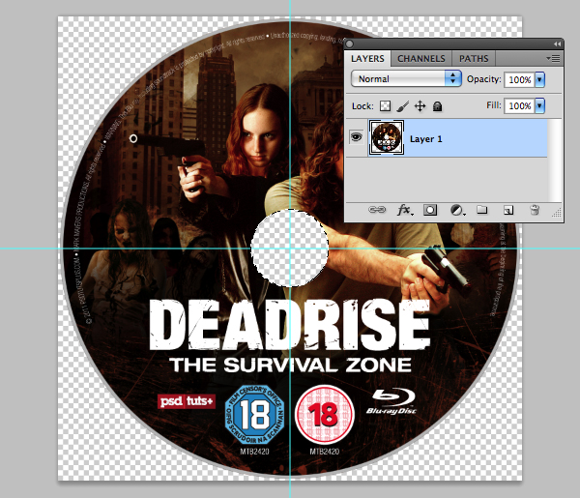Open the Normal blend mode dropdown
580x498 pixels.
point(406,78)
